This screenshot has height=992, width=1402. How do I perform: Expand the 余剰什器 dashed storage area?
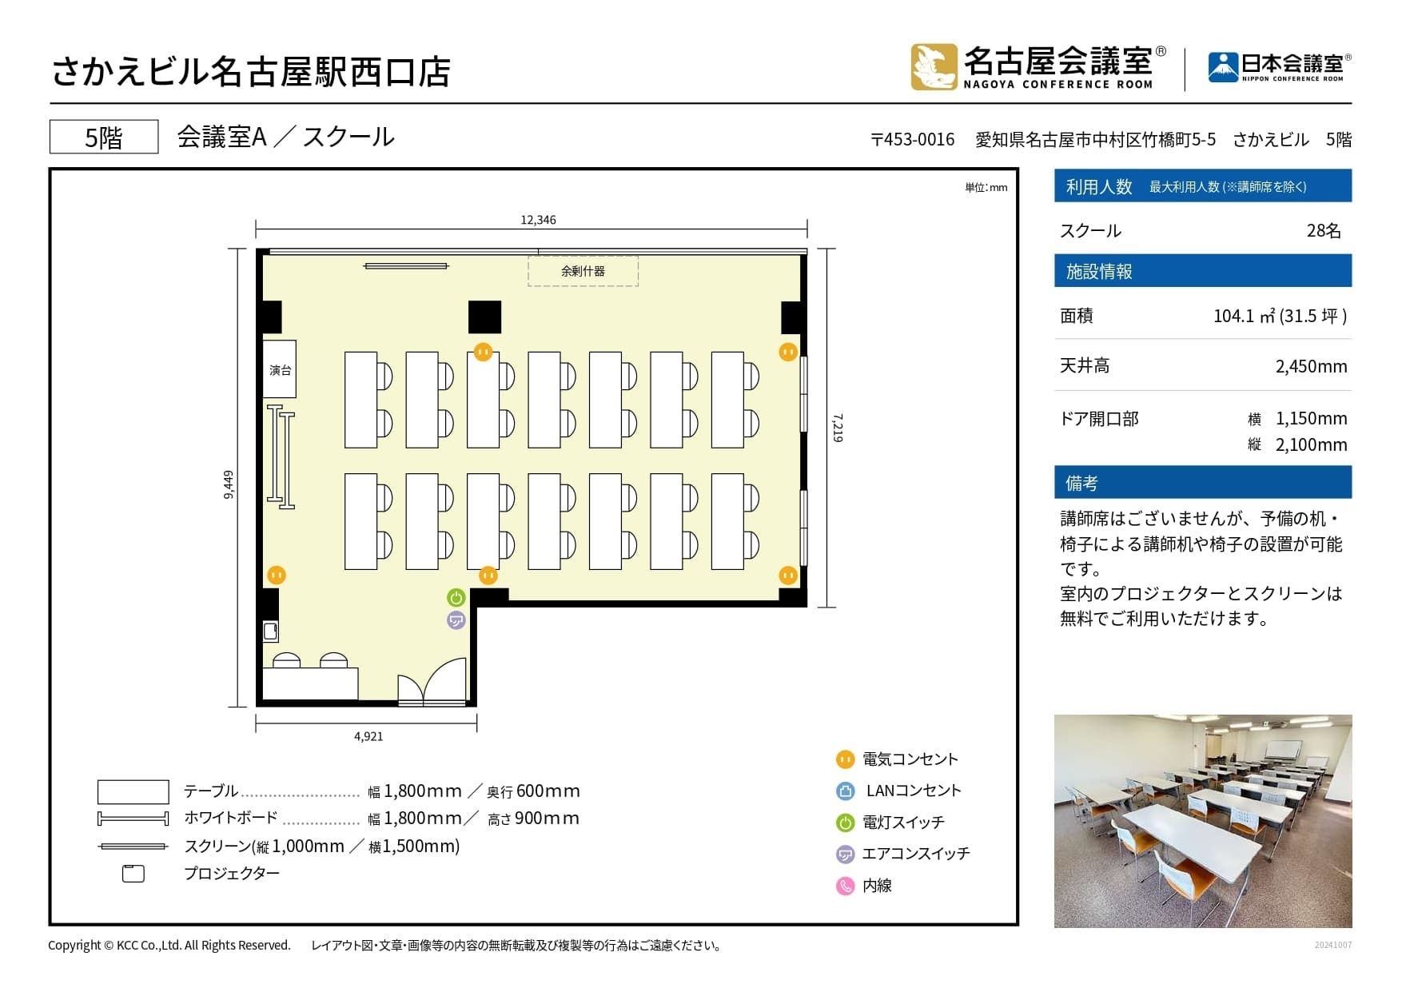coord(584,270)
